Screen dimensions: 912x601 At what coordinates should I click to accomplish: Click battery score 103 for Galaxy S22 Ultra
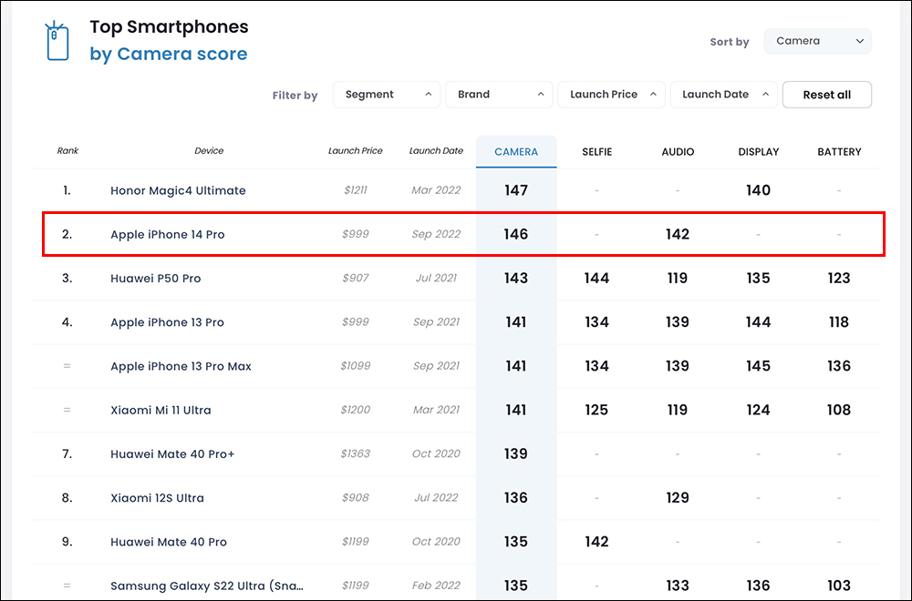839,586
